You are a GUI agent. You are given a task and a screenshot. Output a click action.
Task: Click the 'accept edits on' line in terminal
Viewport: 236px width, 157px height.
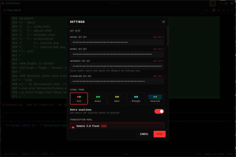point(36,125)
